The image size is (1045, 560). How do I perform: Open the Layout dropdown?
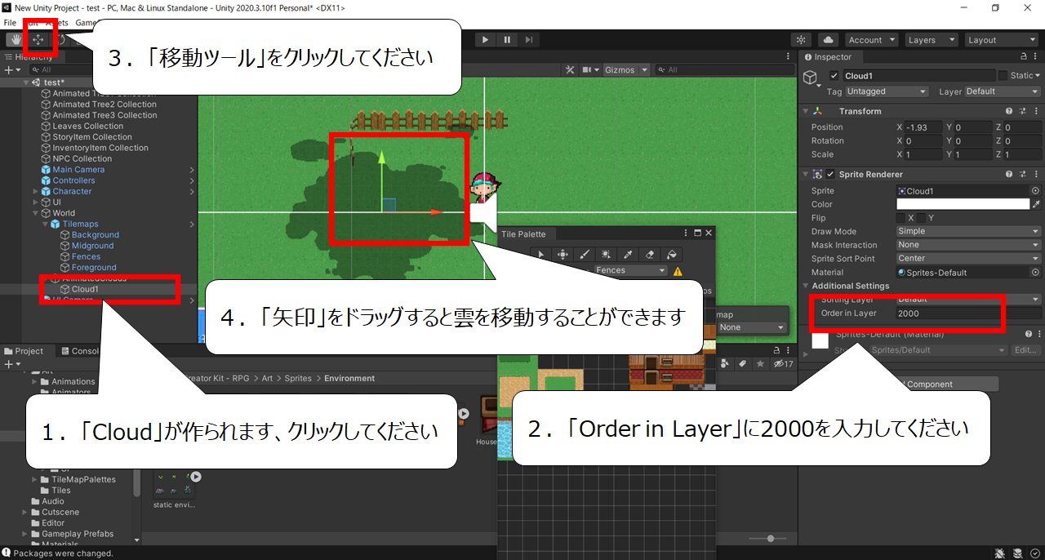point(1001,39)
